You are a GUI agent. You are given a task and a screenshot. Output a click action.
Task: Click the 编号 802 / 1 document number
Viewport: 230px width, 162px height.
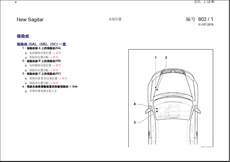click(199, 19)
